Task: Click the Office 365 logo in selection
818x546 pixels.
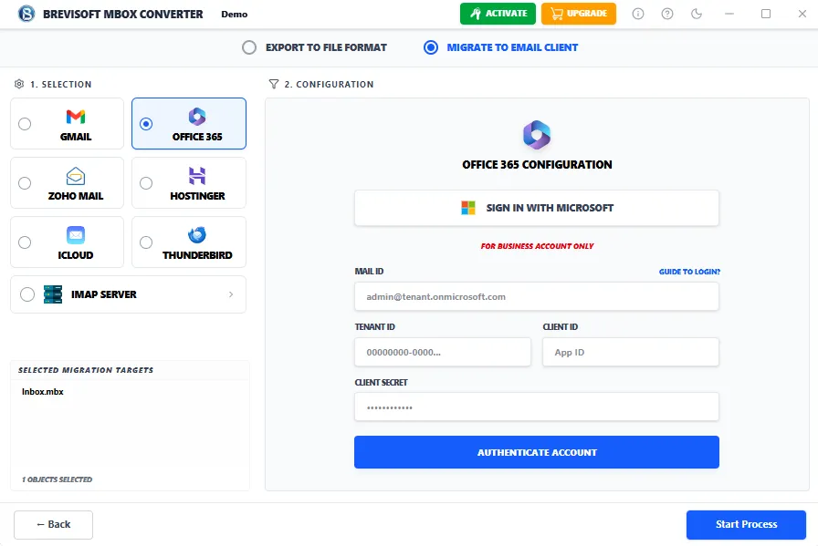Action: click(x=197, y=117)
